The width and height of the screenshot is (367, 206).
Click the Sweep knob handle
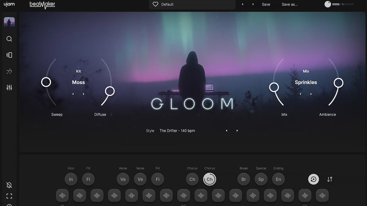point(46,82)
